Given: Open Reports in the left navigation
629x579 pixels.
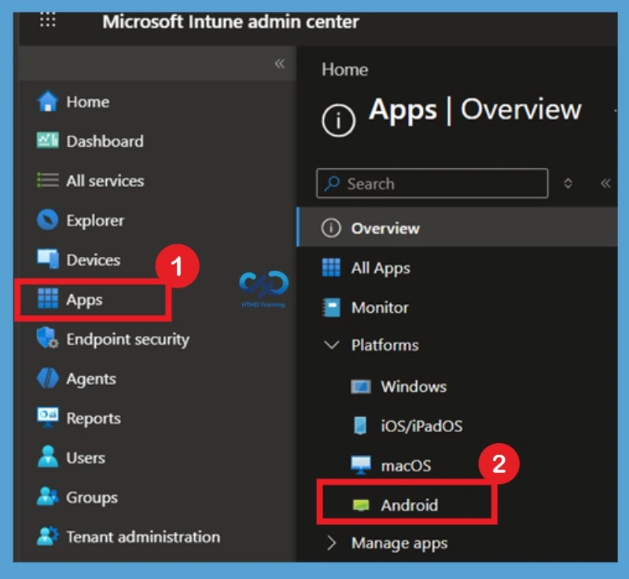Looking at the screenshot, I should coord(94,418).
